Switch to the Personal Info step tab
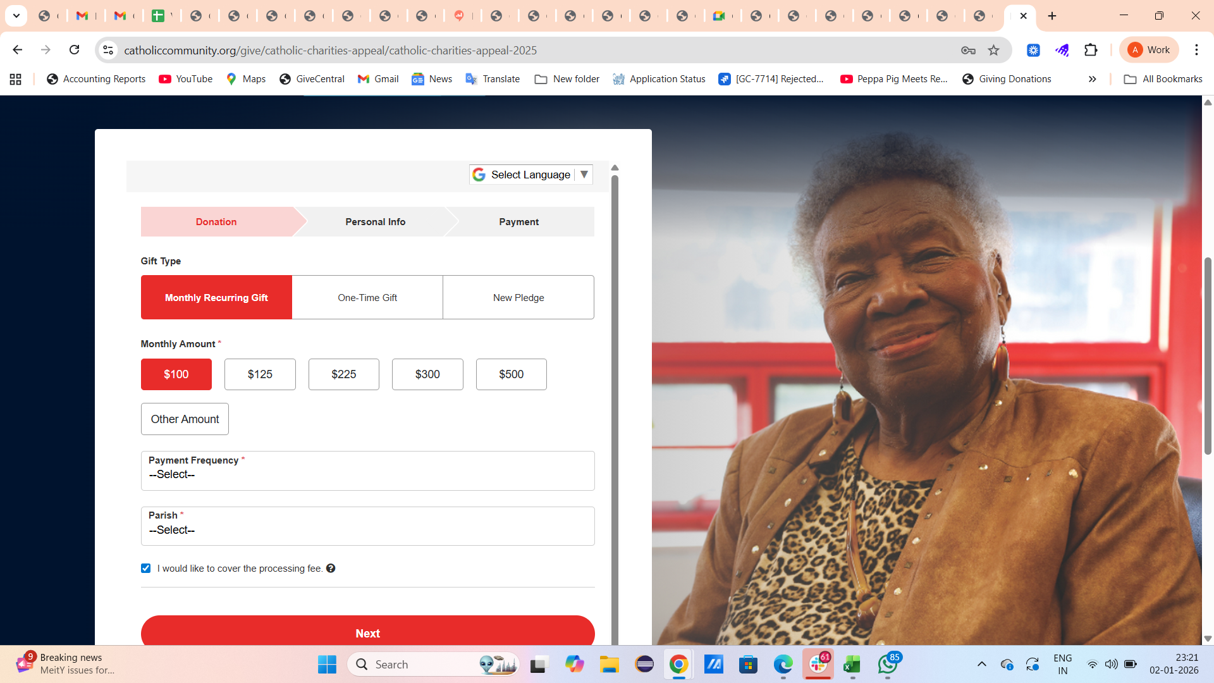This screenshot has width=1214, height=683. 375,222
